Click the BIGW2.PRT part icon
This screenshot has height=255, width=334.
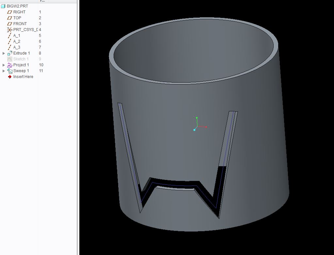[3, 6]
